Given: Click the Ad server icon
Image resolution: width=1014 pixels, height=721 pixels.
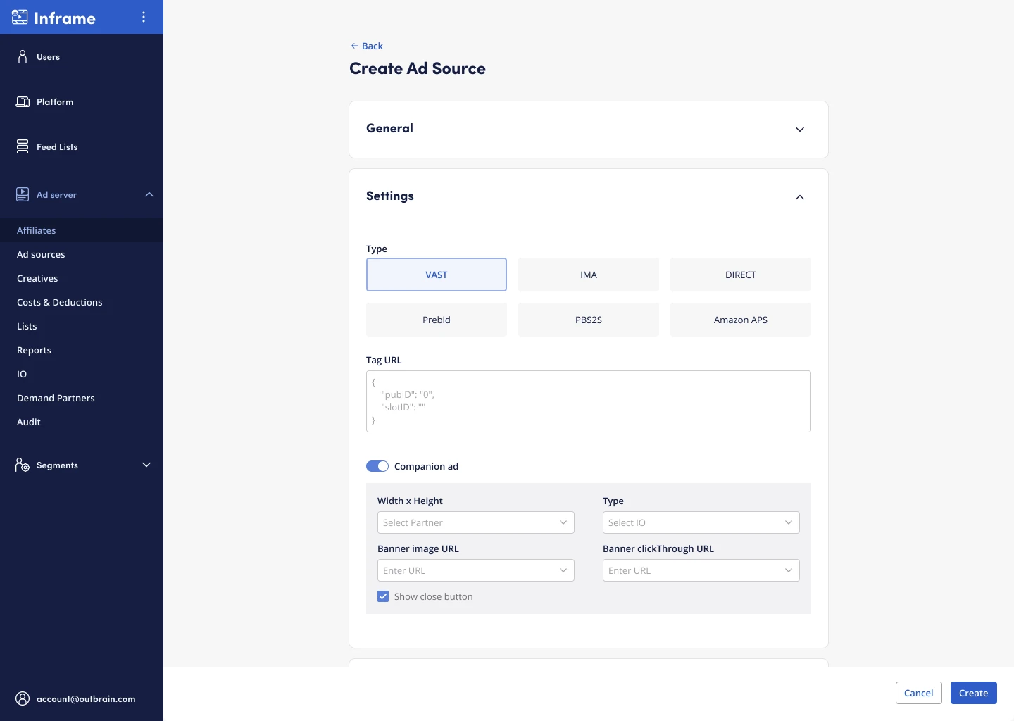Looking at the screenshot, I should 23,194.
